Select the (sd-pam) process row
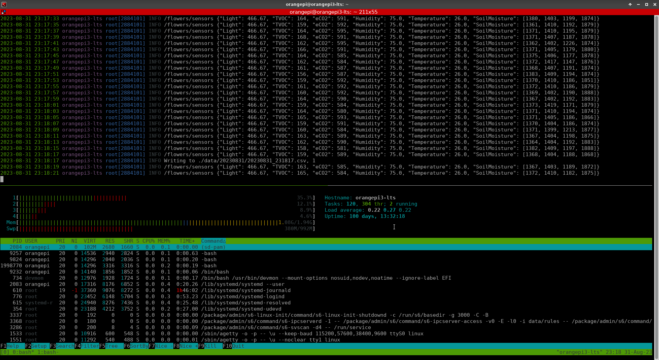Image resolution: width=659 pixels, height=360 pixels. pyautogui.click(x=326, y=247)
